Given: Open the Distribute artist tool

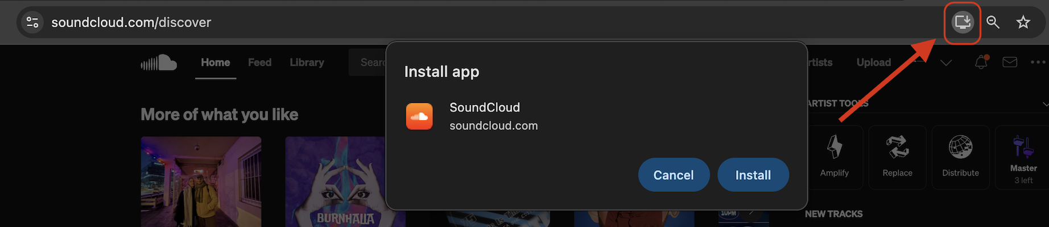Looking at the screenshot, I should [x=960, y=157].
